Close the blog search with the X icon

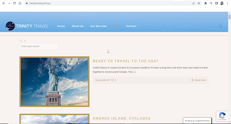(x=25, y=41)
